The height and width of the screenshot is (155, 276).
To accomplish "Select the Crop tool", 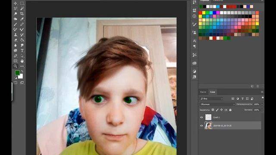I will (x=22, y=14).
